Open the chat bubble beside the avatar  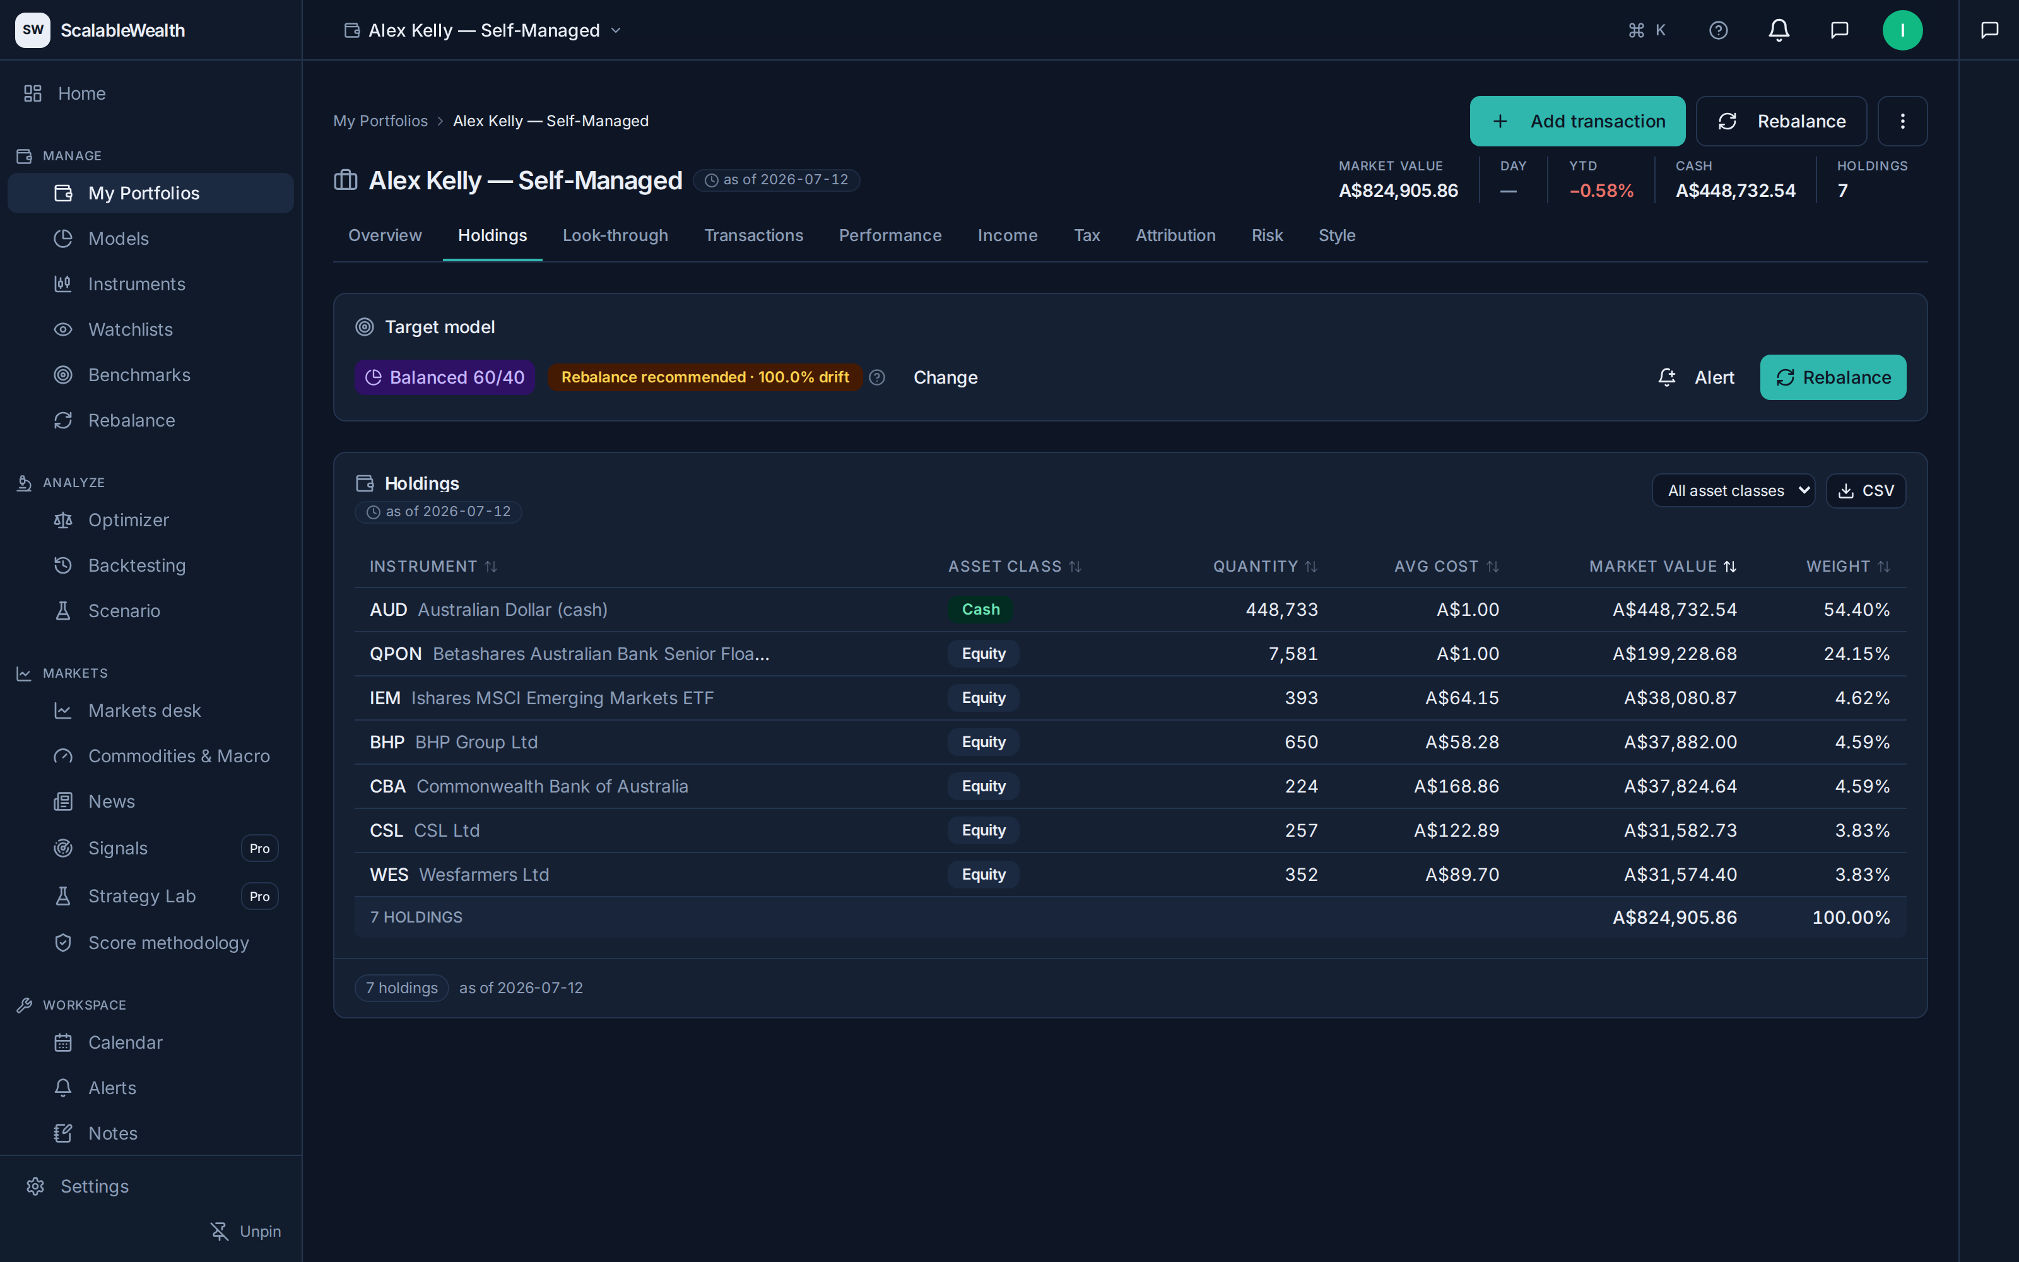coord(1839,30)
